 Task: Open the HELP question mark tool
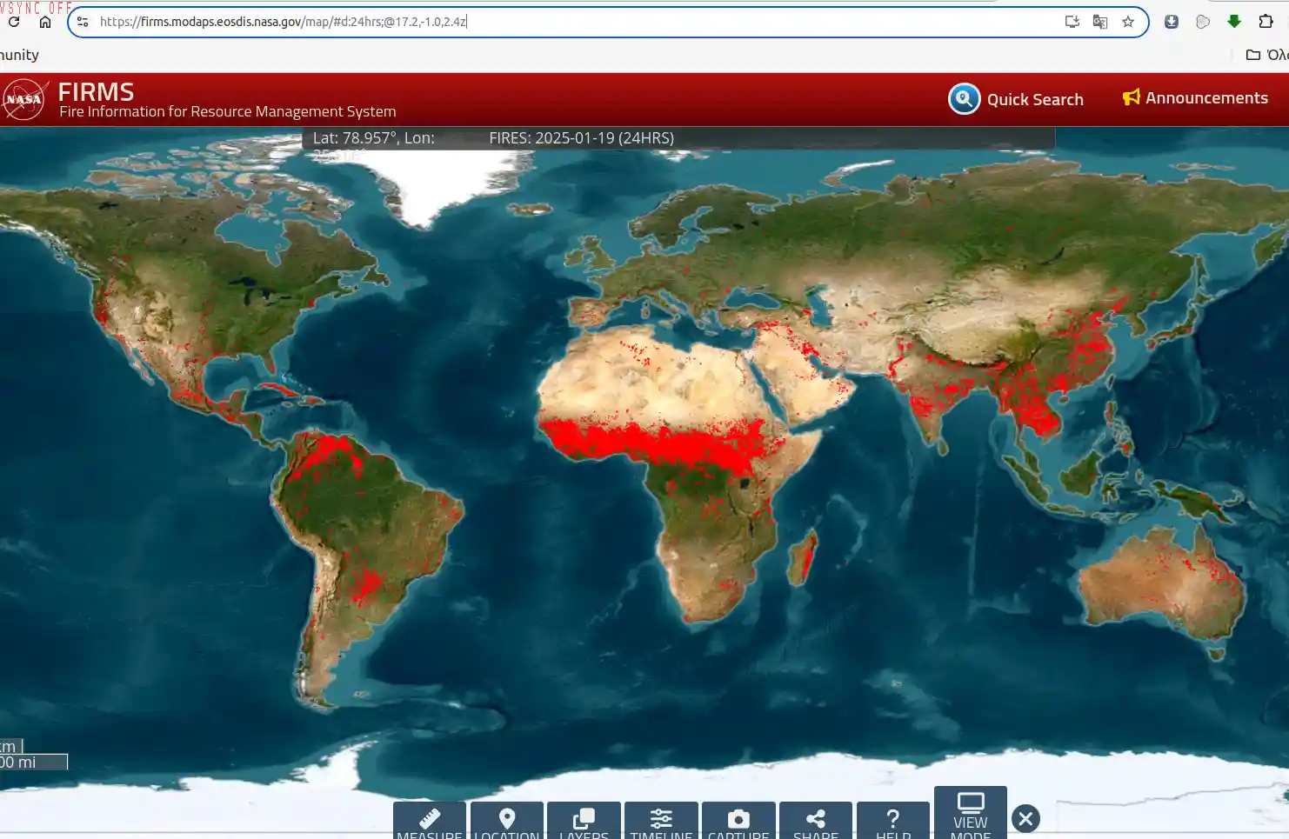coord(893,820)
